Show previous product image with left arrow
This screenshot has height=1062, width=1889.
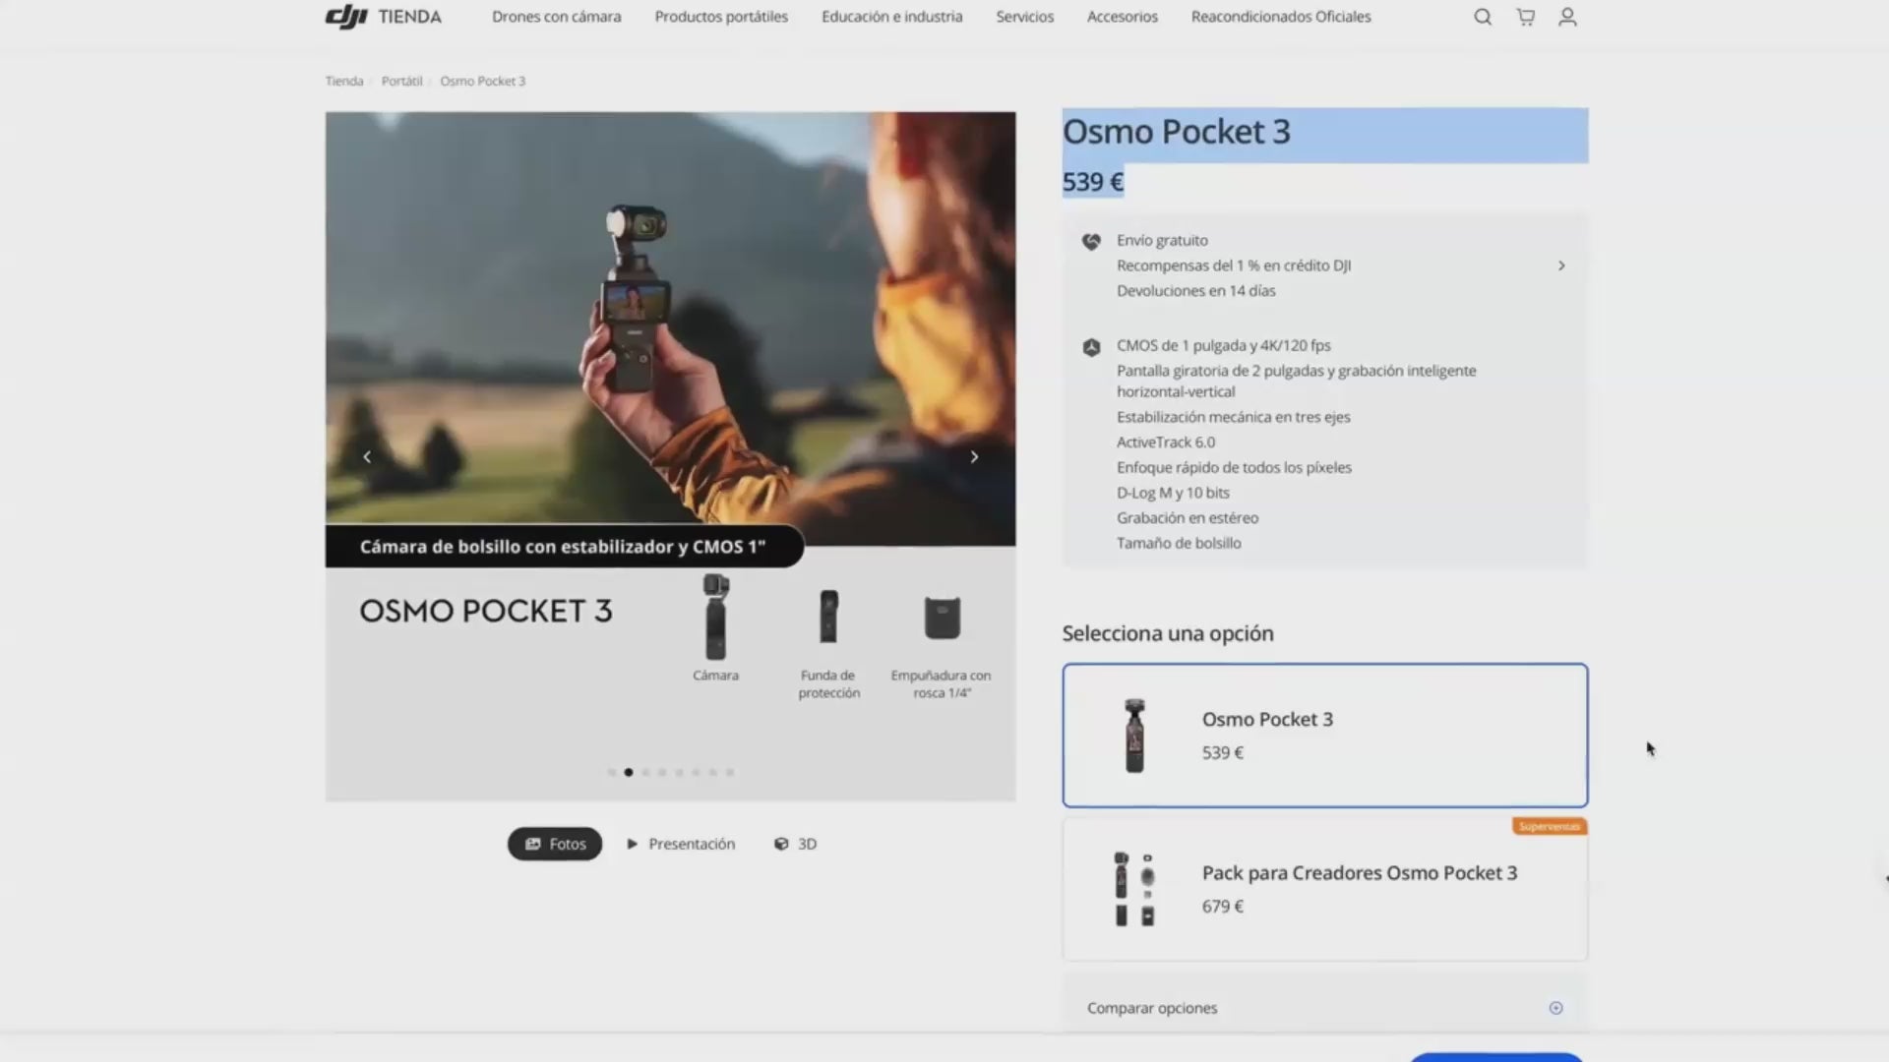(367, 457)
